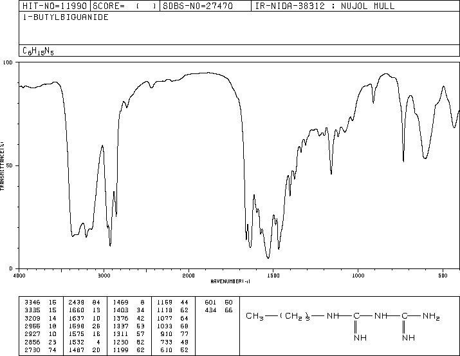This screenshot has width=460, height=356.
Task: Click the 1500 wavenumber axis label
Action: pos(273,276)
